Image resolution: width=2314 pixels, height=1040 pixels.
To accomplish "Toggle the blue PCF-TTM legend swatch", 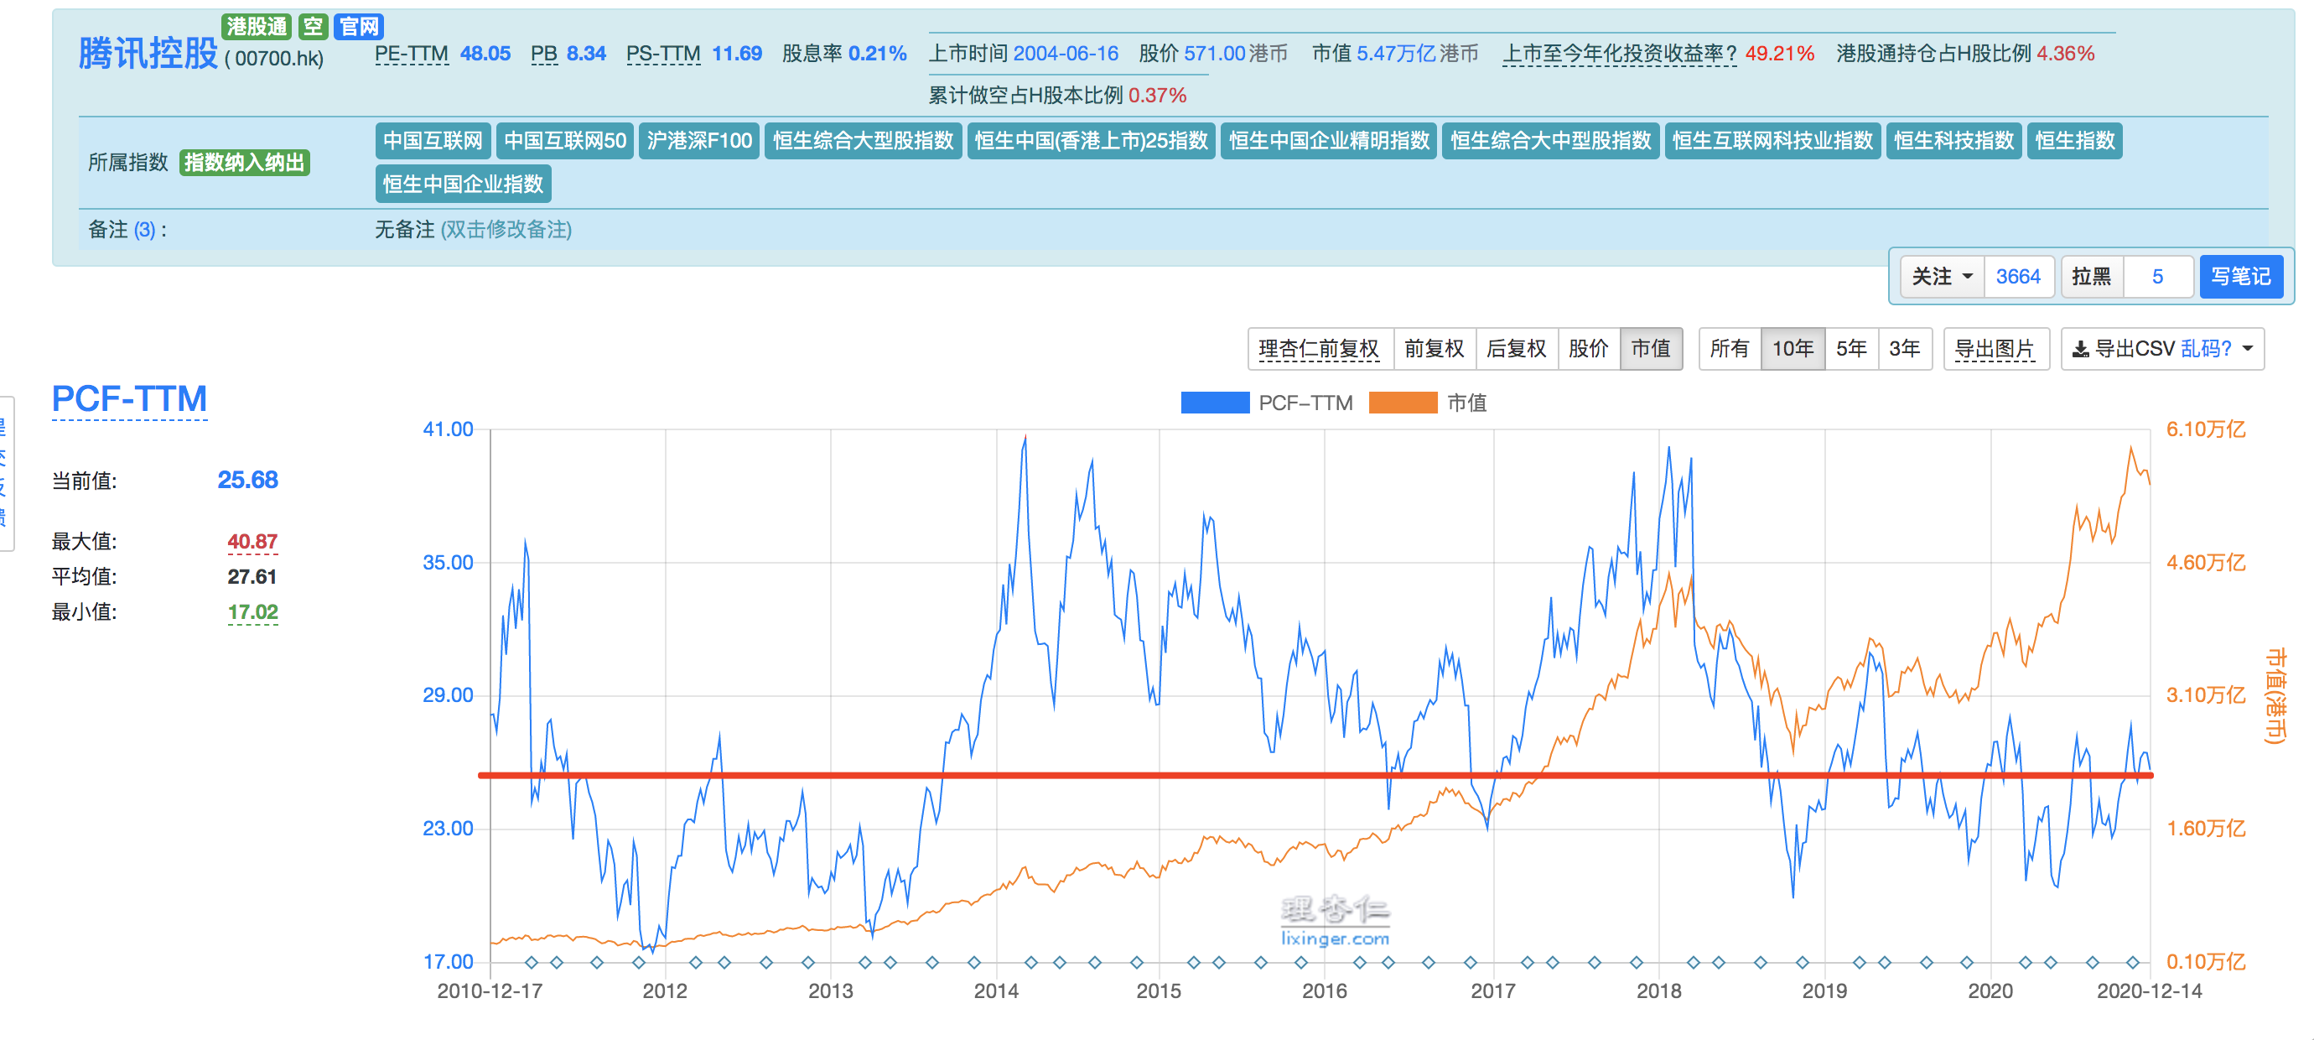I will (x=1215, y=403).
